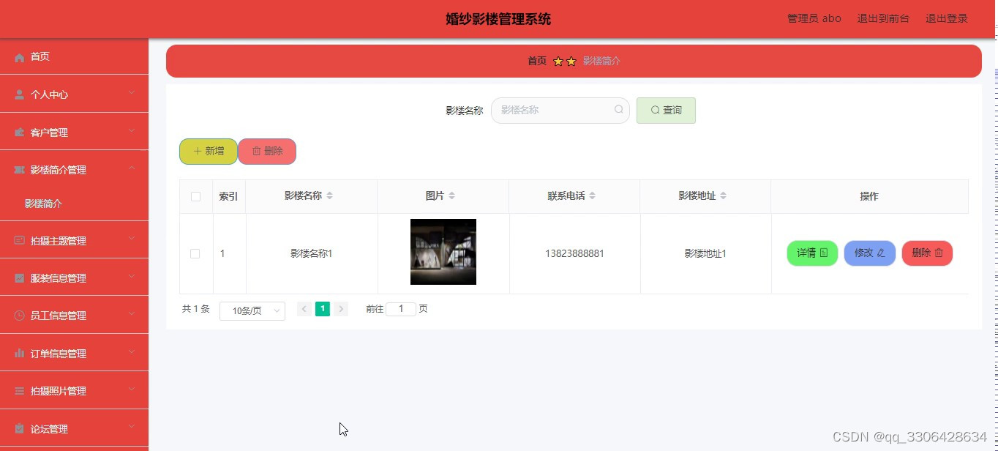Click the 新增 button to add entry
Image resolution: width=998 pixels, height=451 pixels.
207,151
